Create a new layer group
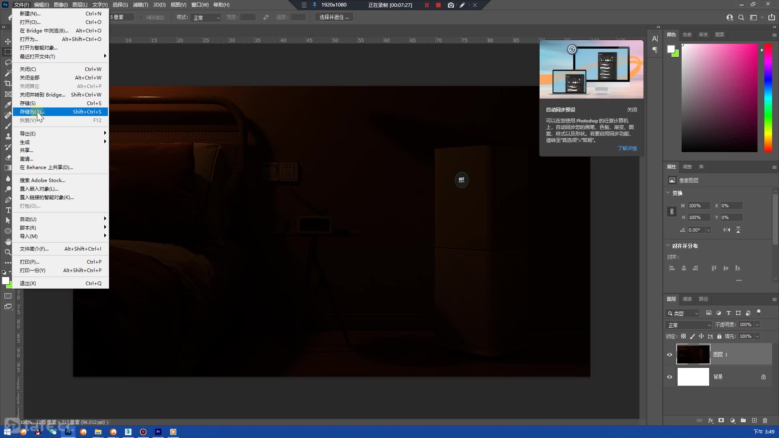Image resolution: width=779 pixels, height=438 pixels. [743, 421]
